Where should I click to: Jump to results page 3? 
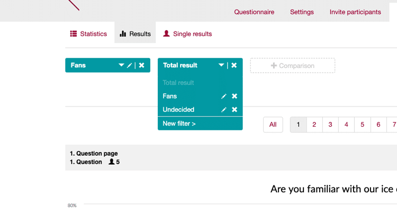tap(330, 125)
